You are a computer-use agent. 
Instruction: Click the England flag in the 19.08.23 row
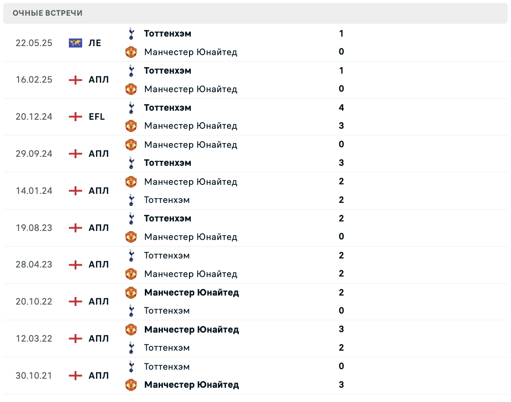tap(75, 228)
